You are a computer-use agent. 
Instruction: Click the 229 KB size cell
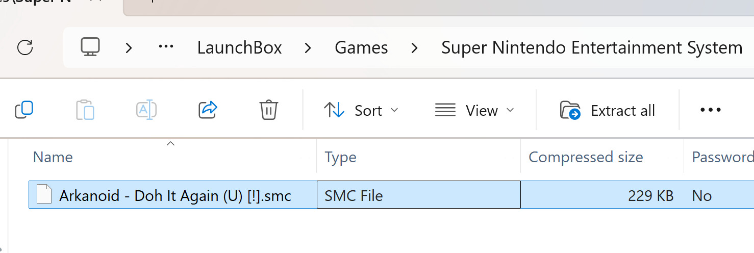point(602,195)
